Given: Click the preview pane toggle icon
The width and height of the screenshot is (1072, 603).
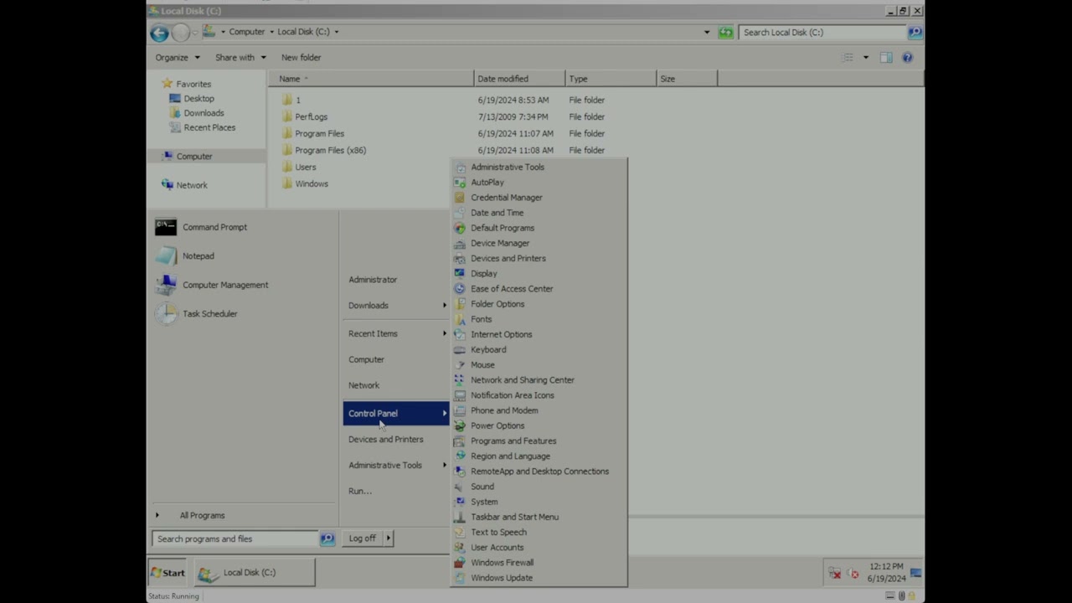Looking at the screenshot, I should [886, 58].
